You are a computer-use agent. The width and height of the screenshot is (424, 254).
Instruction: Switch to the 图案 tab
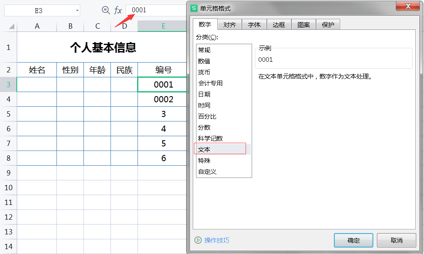(303, 25)
